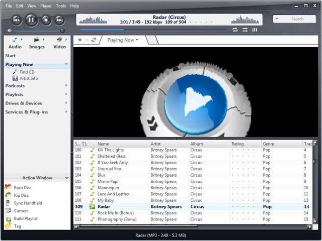Open the View menu
Image resolution: width=322 pixels, height=241 pixels.
(x=32, y=6)
